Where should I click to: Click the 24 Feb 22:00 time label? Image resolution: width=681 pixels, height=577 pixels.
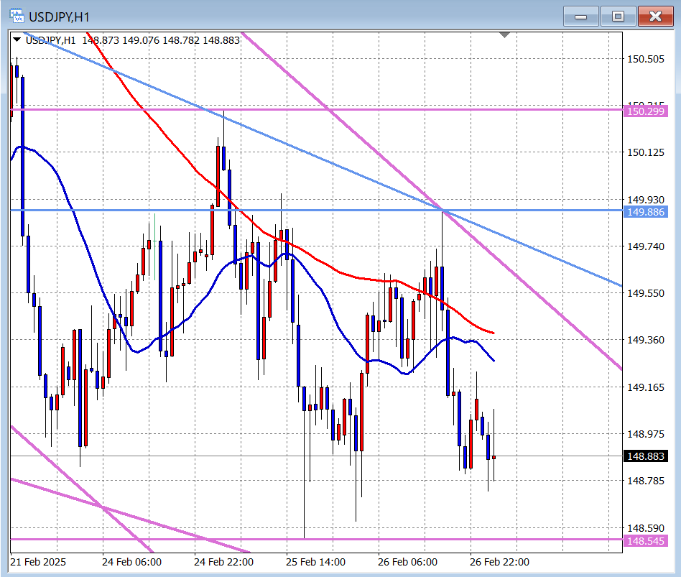(223, 562)
